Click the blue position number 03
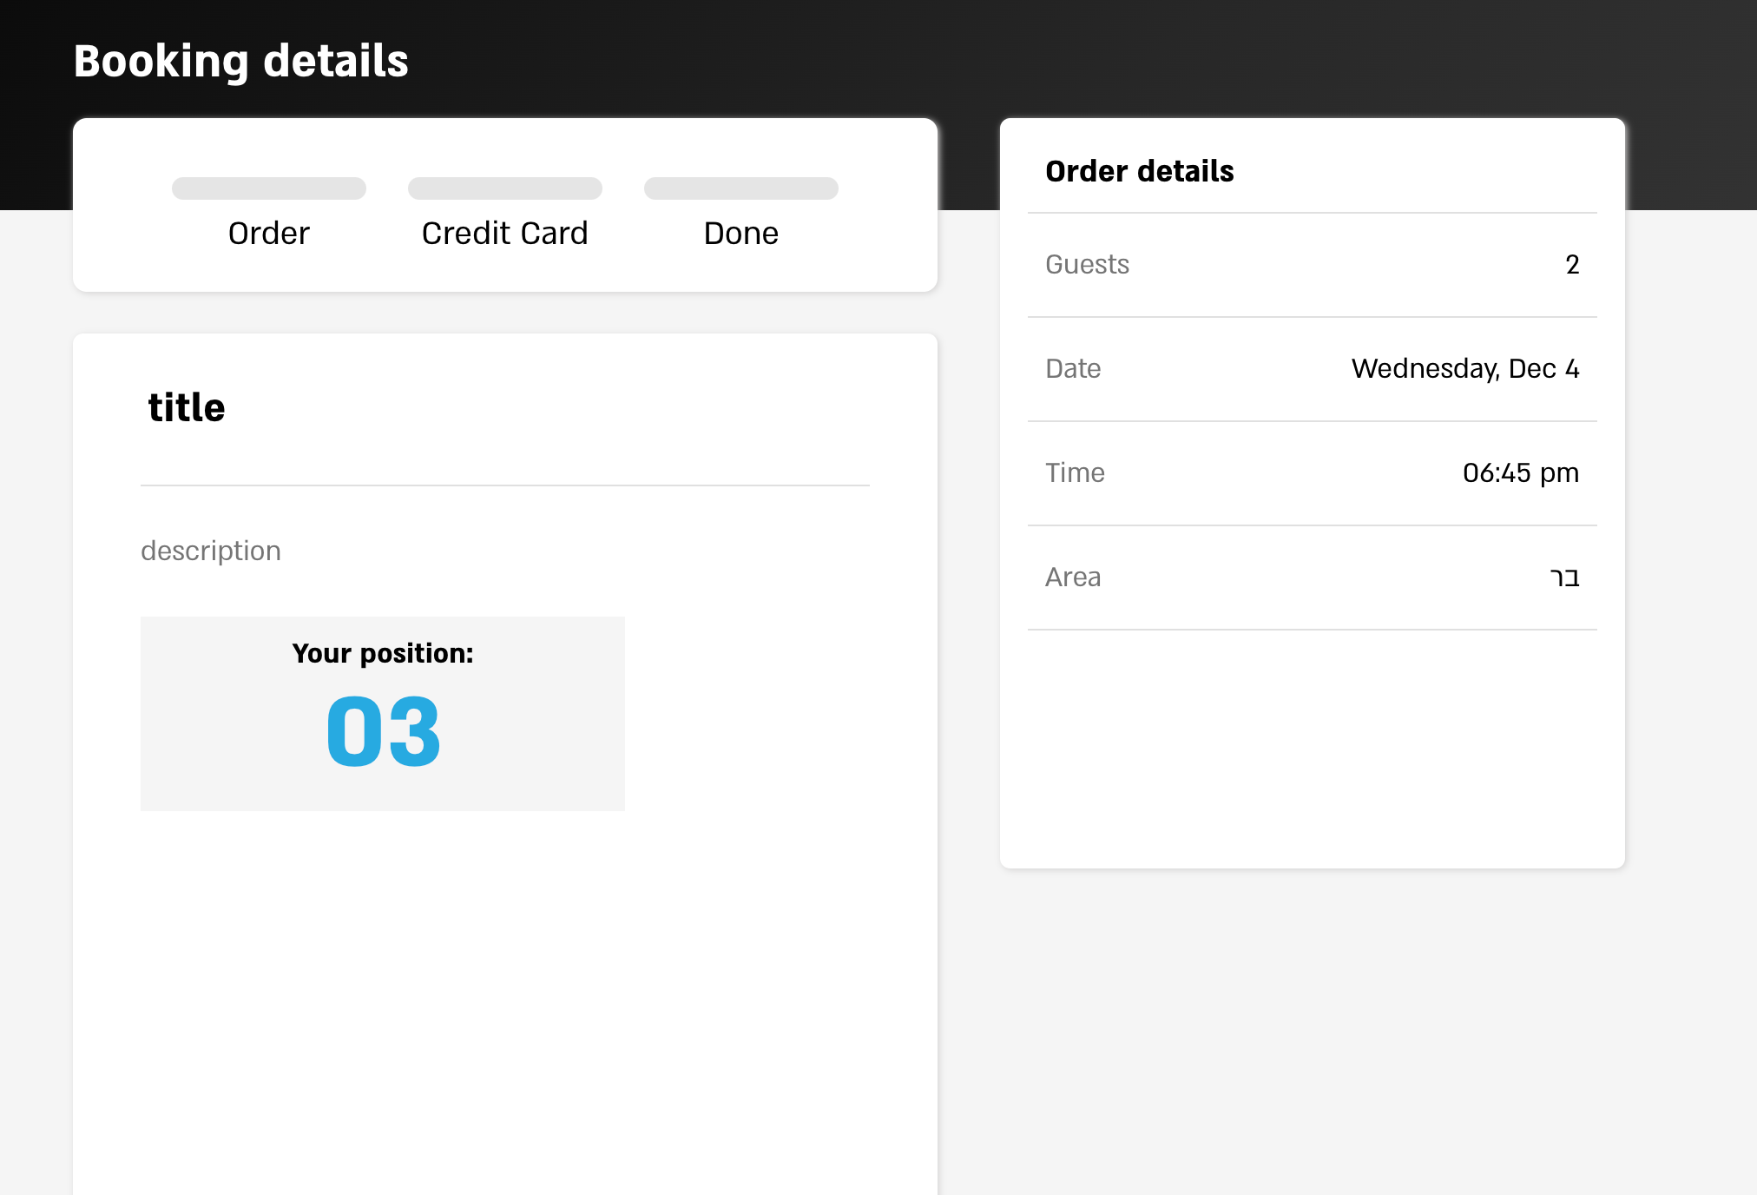 coord(384,731)
